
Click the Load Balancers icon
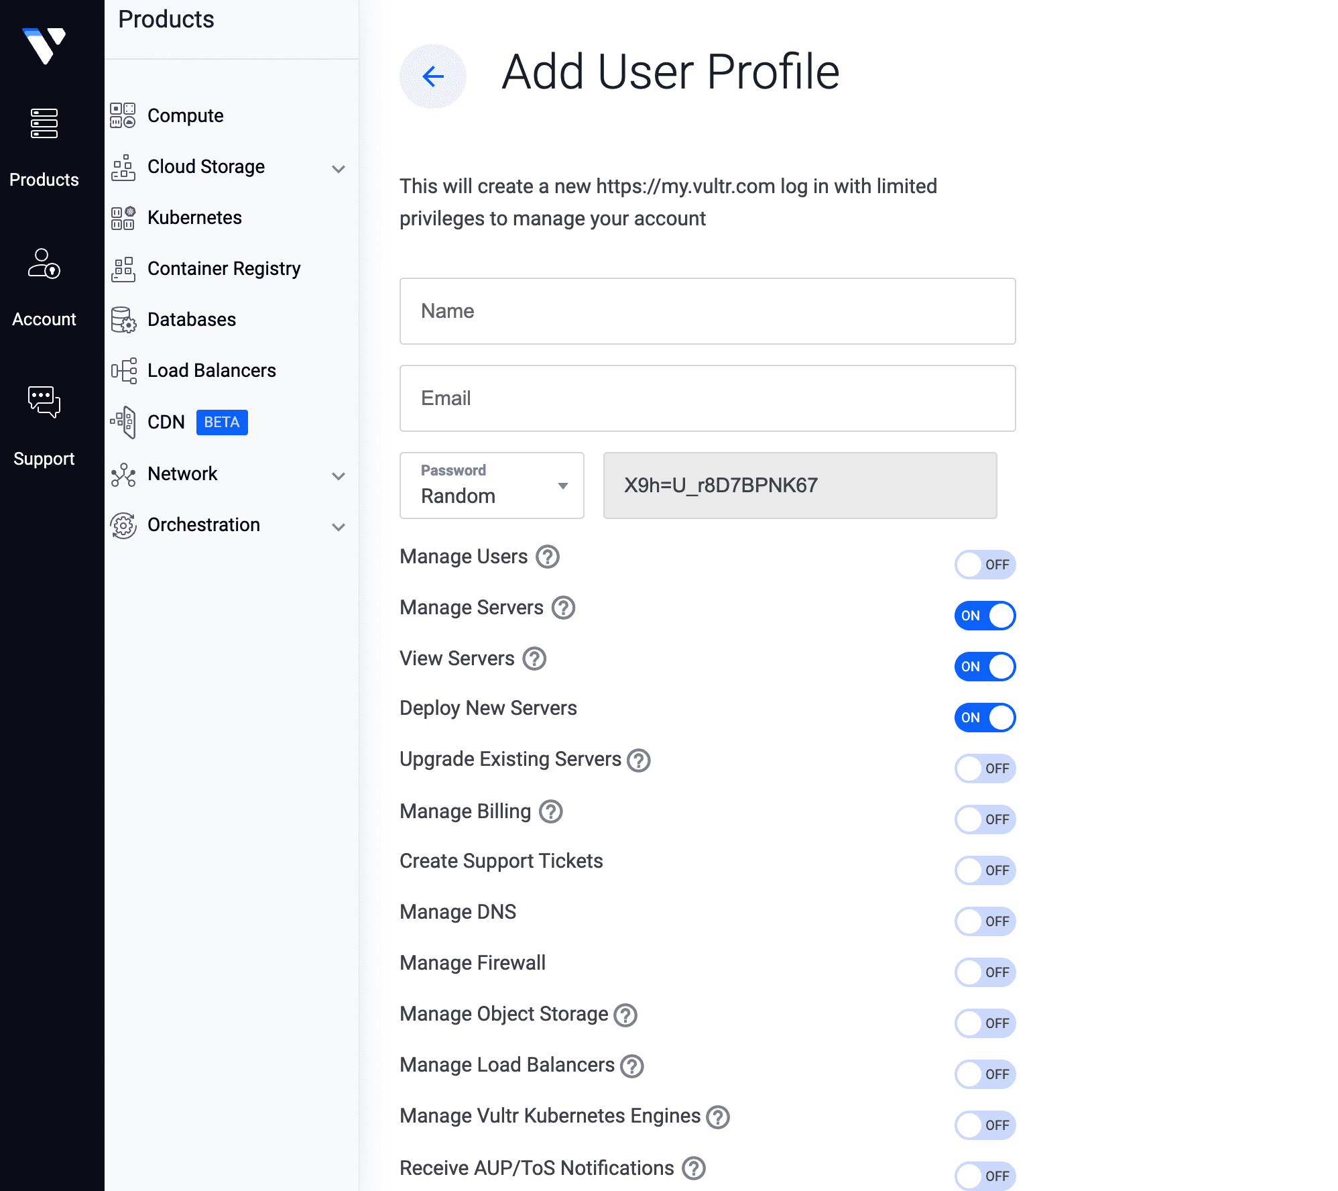coord(123,370)
